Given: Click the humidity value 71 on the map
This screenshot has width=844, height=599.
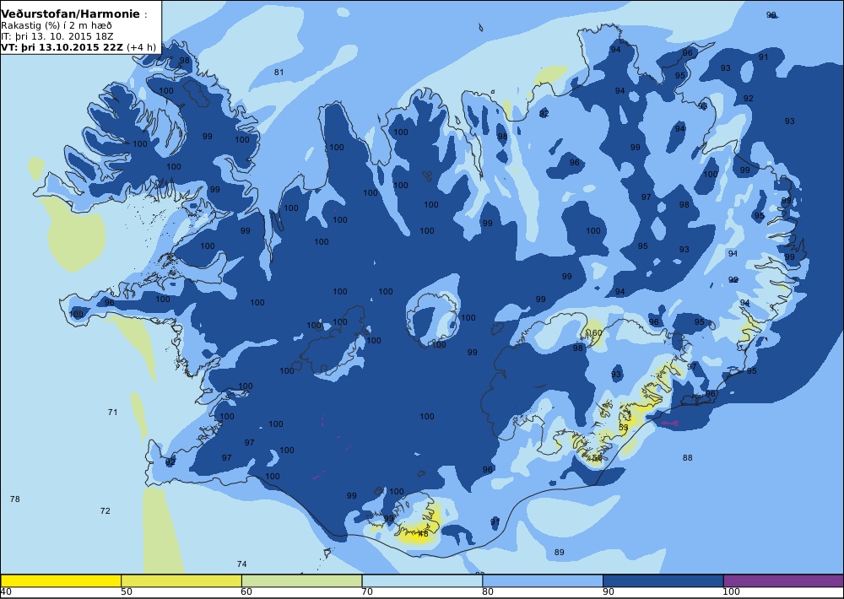Looking at the screenshot, I should 112,413.
